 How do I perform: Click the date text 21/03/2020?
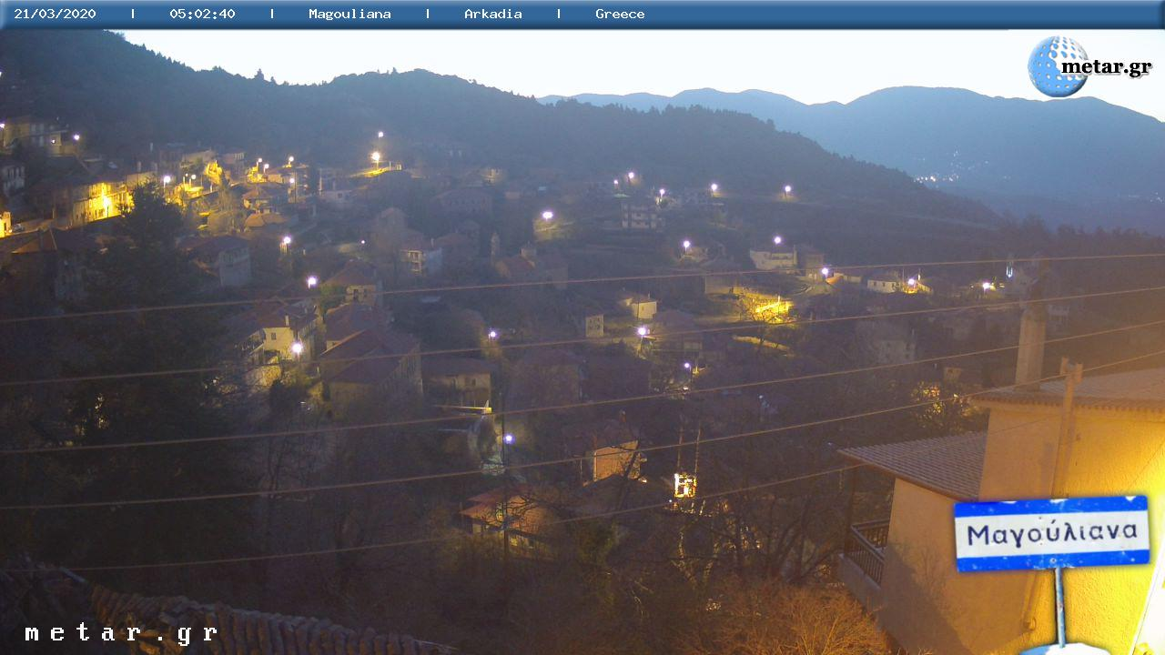(x=55, y=14)
